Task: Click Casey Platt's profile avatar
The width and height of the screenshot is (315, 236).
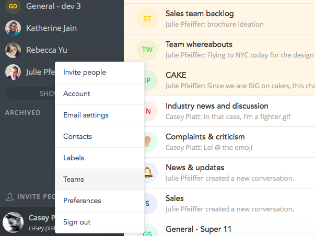Action: 13,222
